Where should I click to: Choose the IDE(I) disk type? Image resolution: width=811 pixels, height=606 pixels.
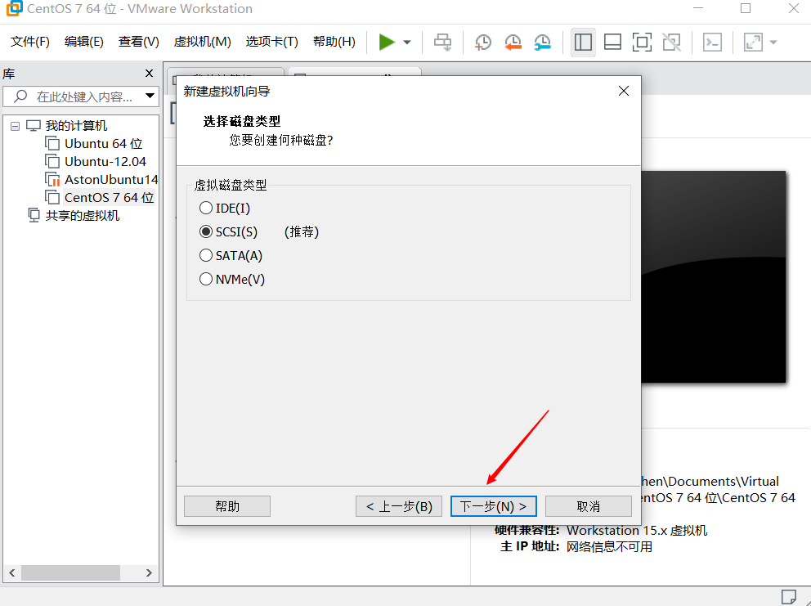point(225,208)
